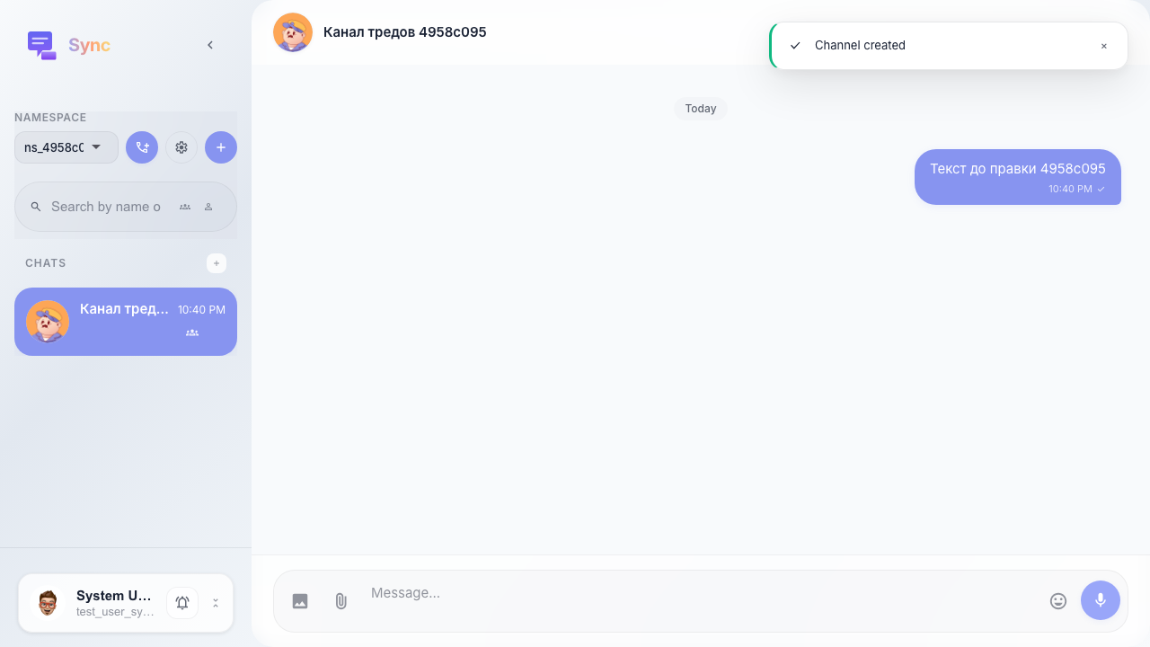Expand the user menu chevrons

(x=216, y=603)
